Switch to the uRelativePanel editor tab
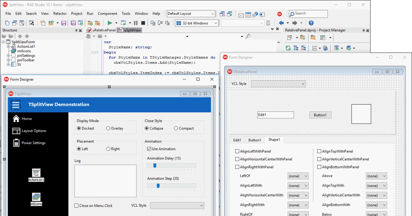Viewport: 412px width, 216px height. 101,30
